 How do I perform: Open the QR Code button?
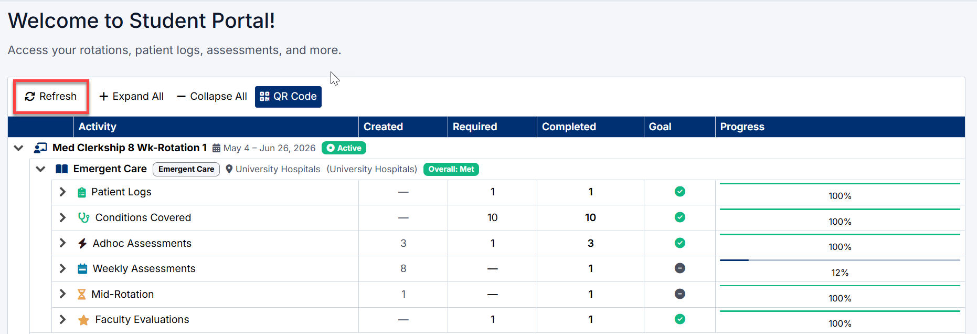pyautogui.click(x=288, y=97)
